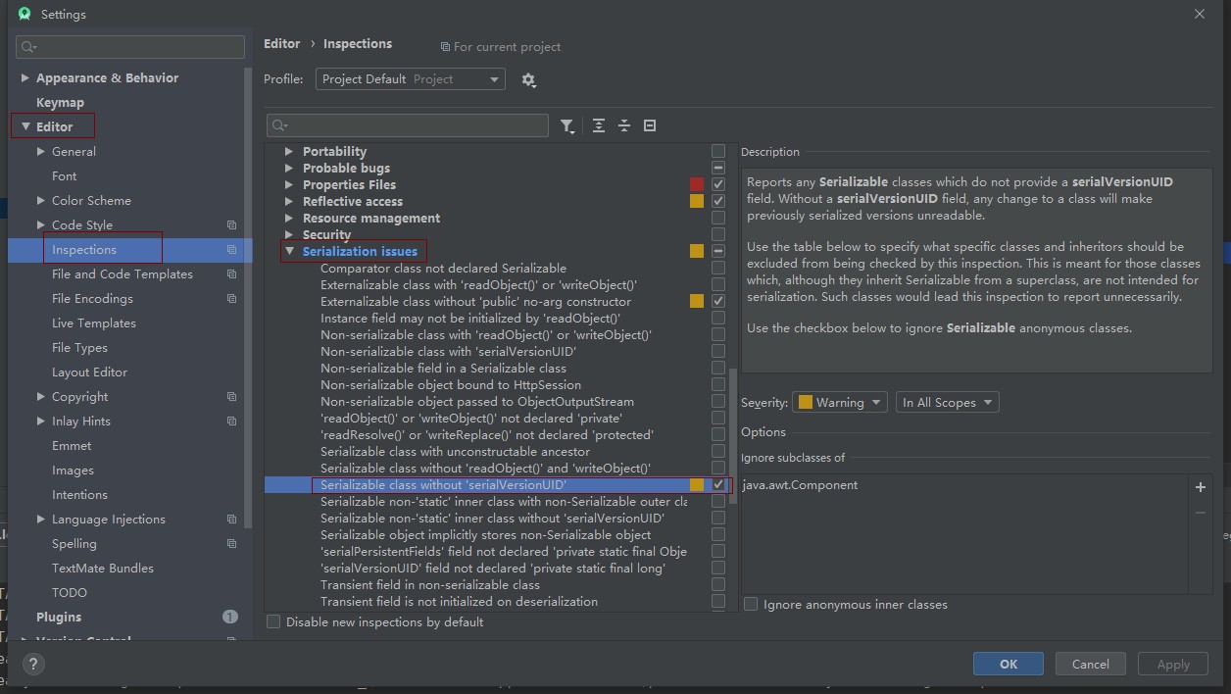Click the plus icon to add ignored class
Image resolution: width=1231 pixels, height=694 pixels.
coord(1201,486)
